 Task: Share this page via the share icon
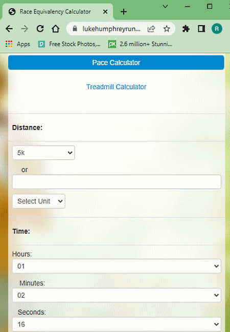coord(151,29)
